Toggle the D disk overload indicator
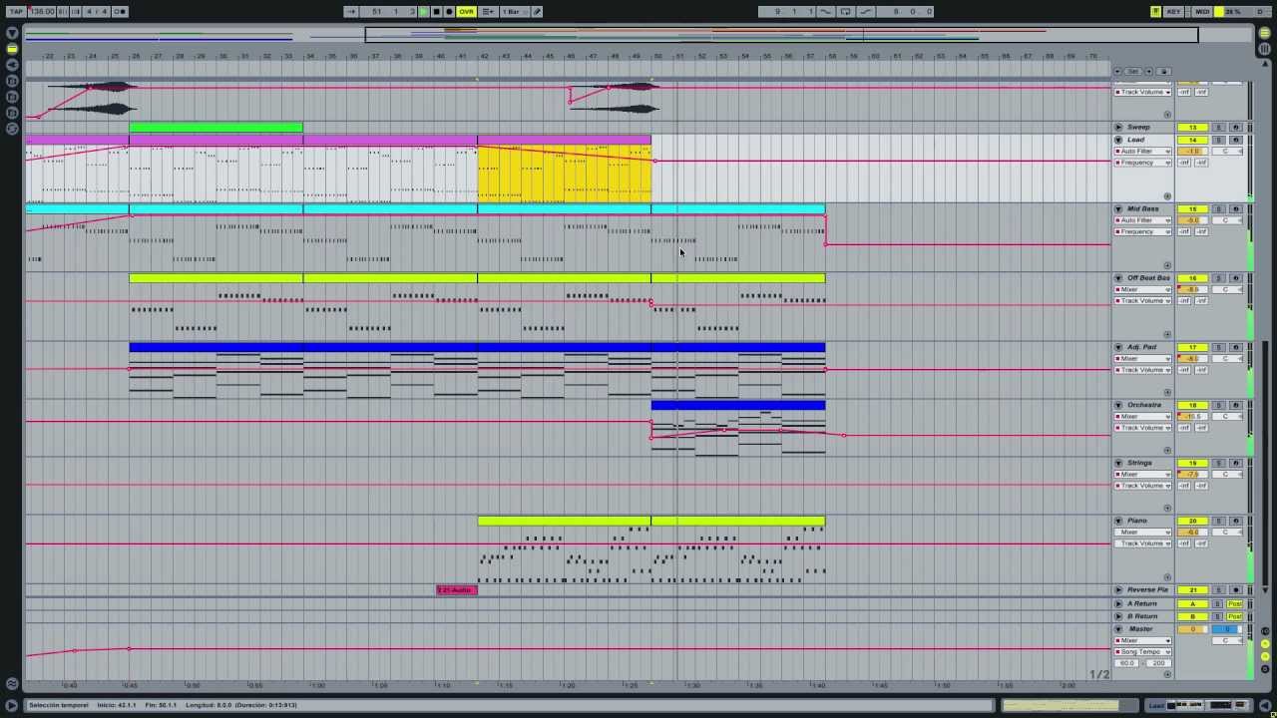 click(1260, 11)
